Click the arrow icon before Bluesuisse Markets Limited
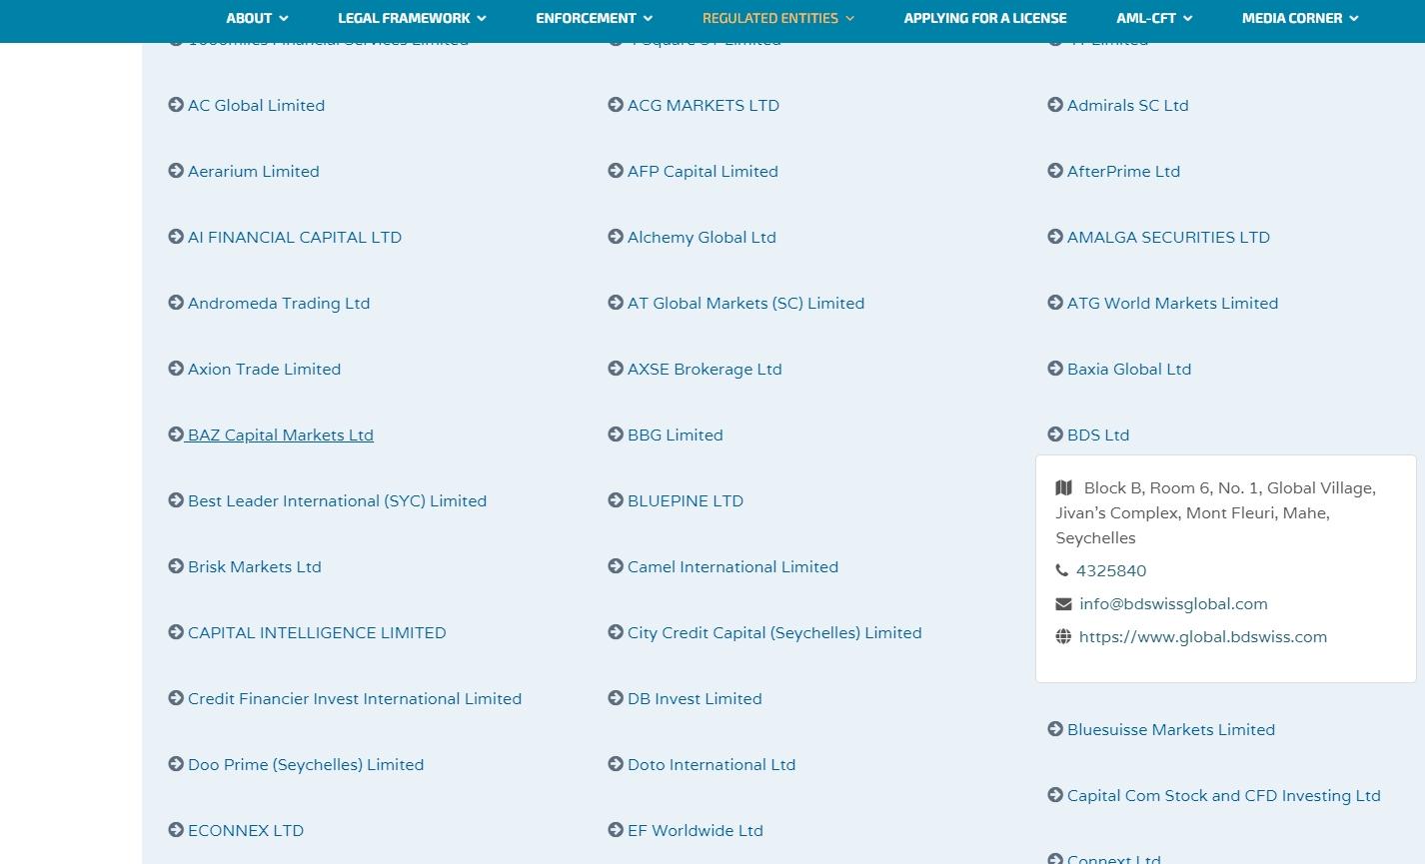This screenshot has width=1425, height=864. click(1055, 729)
